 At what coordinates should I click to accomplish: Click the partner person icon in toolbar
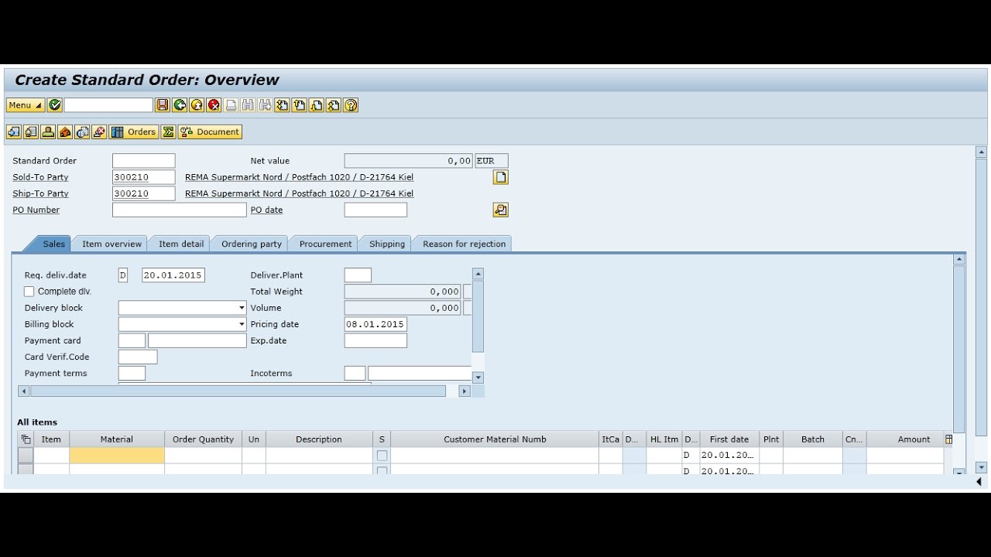48,132
